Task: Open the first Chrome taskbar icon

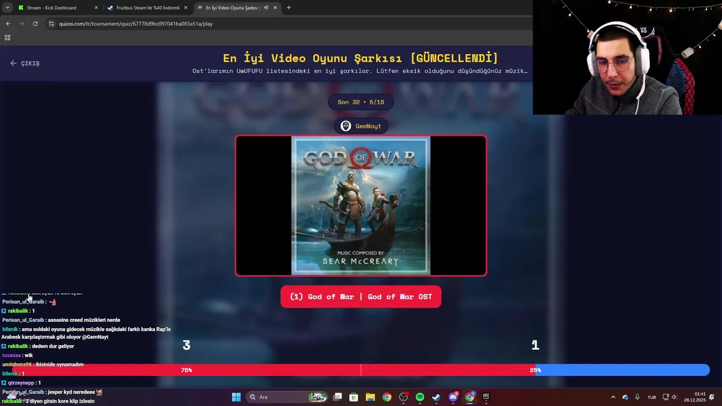Action: coord(386,397)
